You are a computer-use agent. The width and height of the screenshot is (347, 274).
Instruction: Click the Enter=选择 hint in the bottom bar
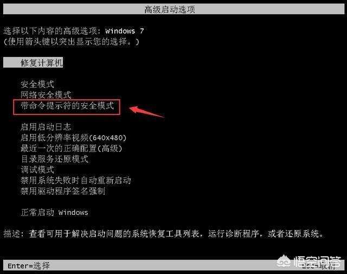(29, 265)
